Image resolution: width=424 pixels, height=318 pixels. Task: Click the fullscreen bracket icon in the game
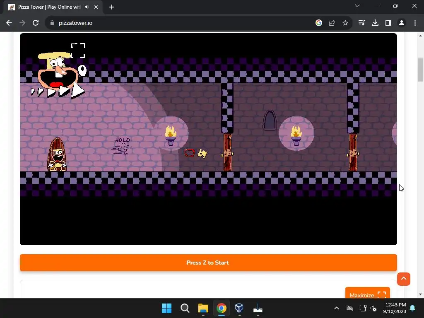(x=78, y=51)
